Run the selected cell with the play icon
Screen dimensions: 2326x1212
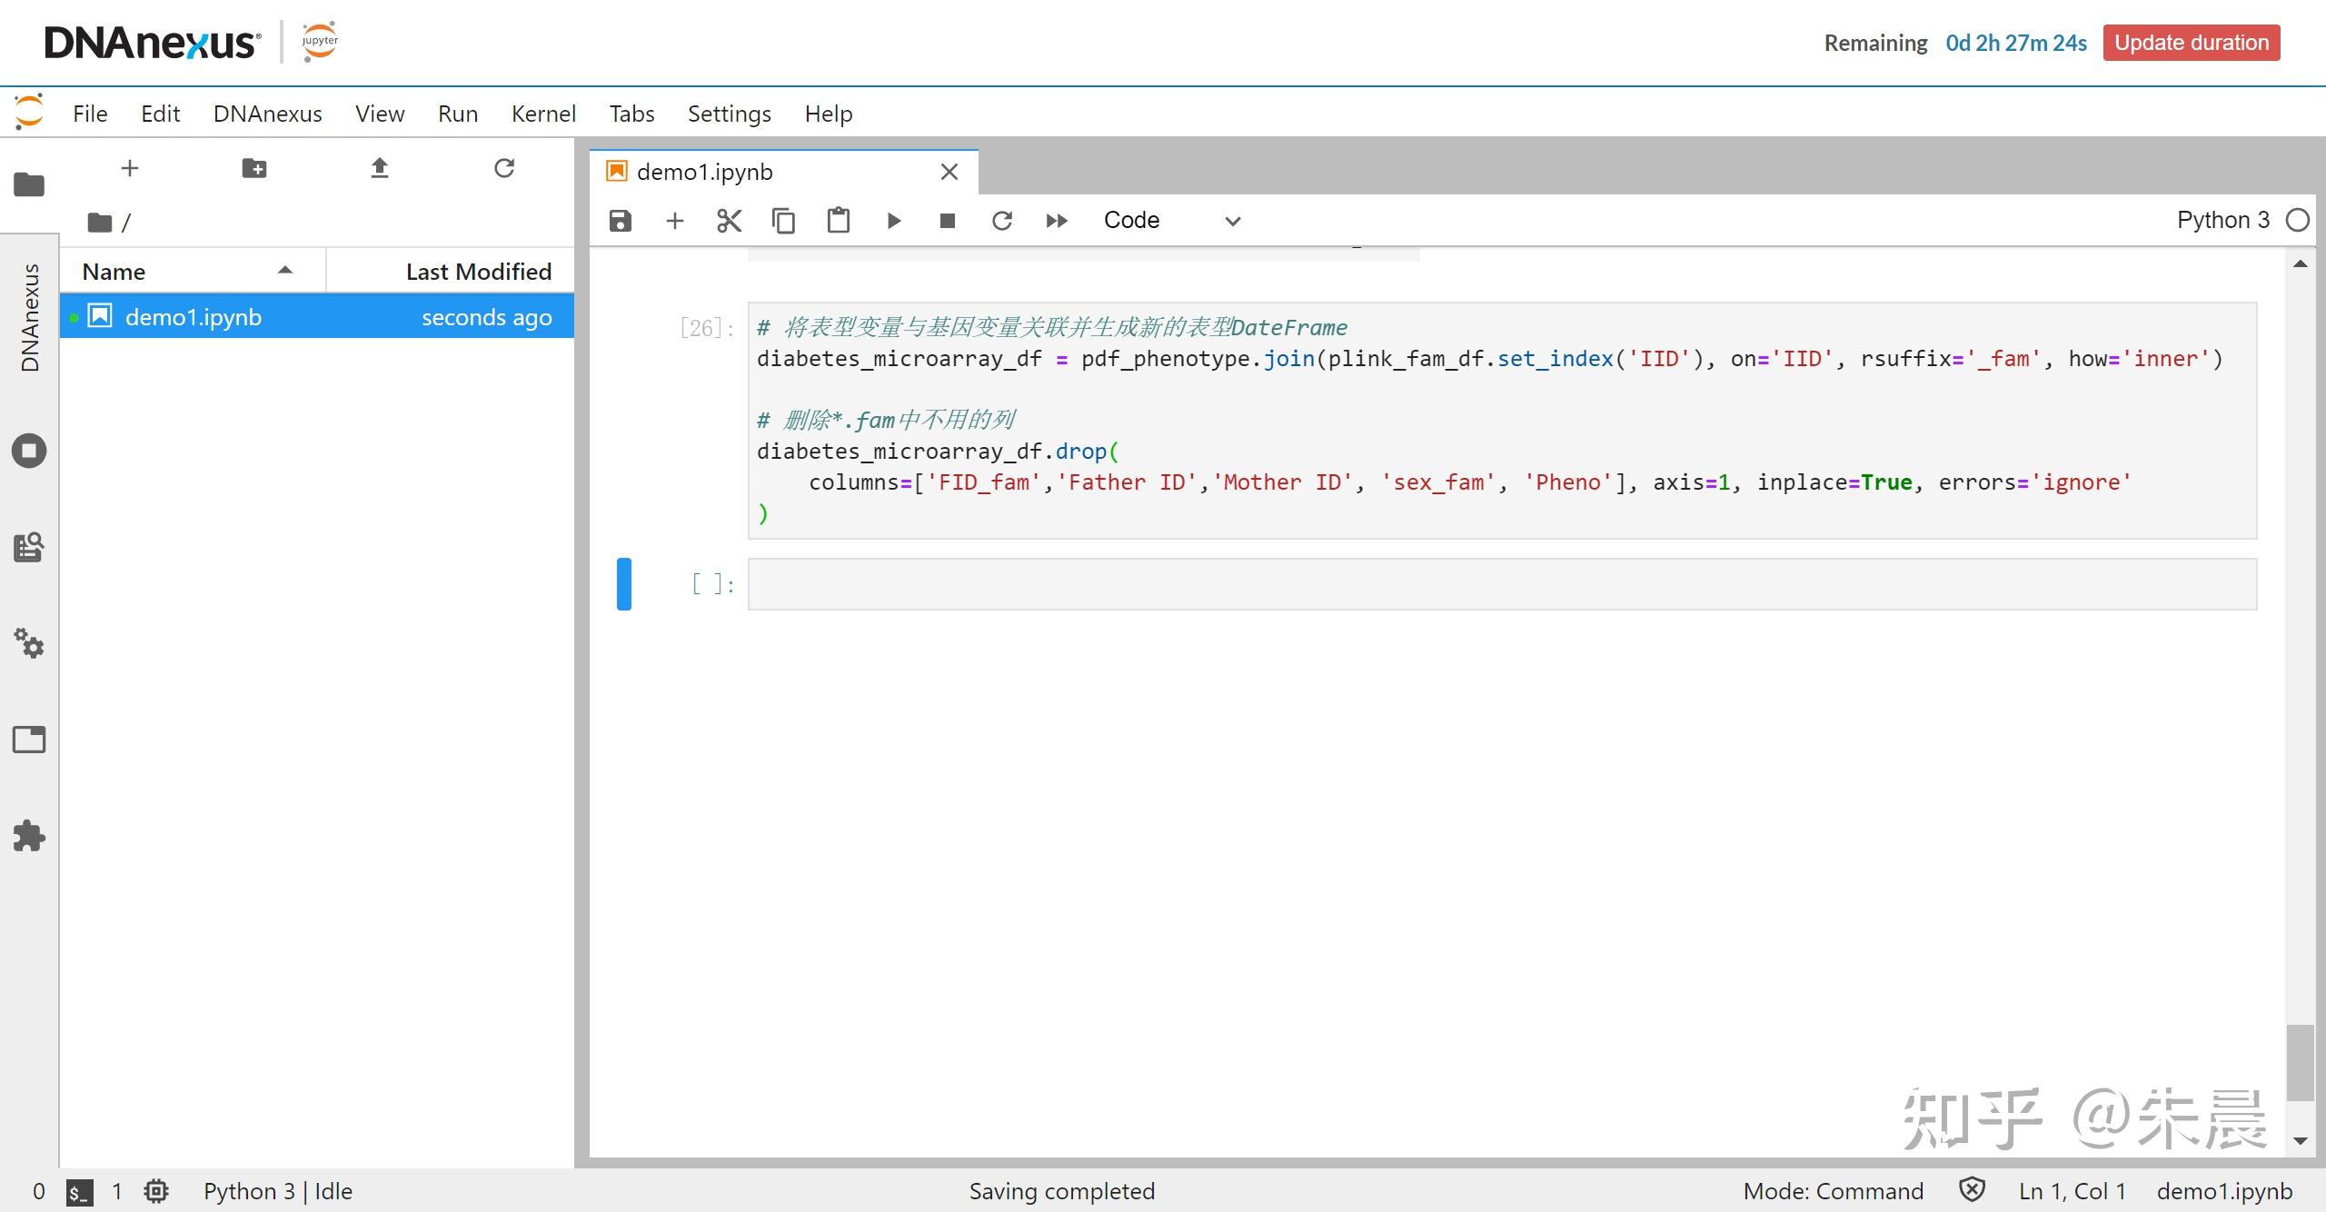tap(893, 221)
